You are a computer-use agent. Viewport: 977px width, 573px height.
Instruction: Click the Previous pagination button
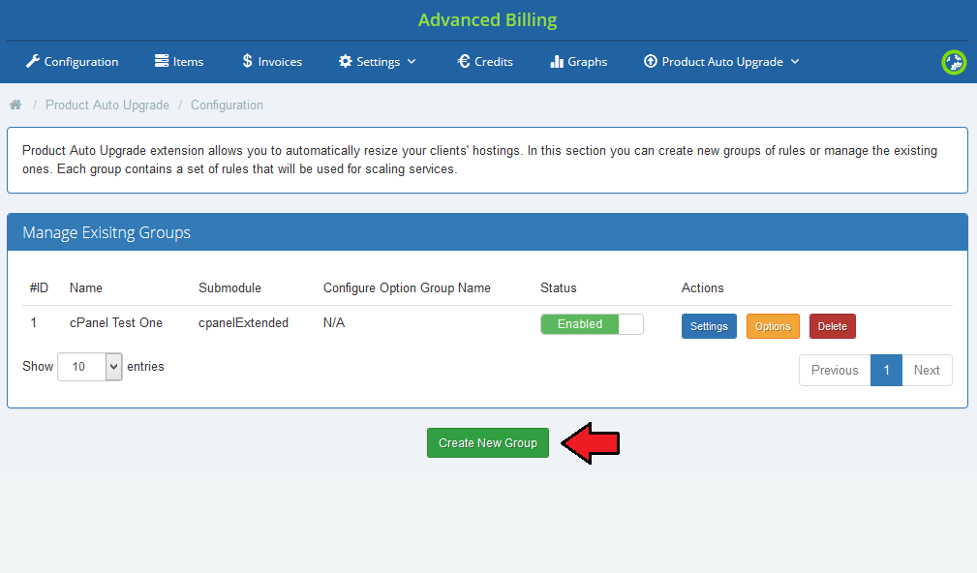pos(835,370)
